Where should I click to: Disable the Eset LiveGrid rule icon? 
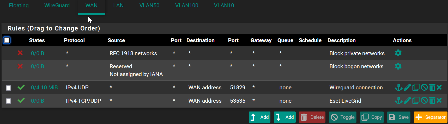(x=424, y=101)
